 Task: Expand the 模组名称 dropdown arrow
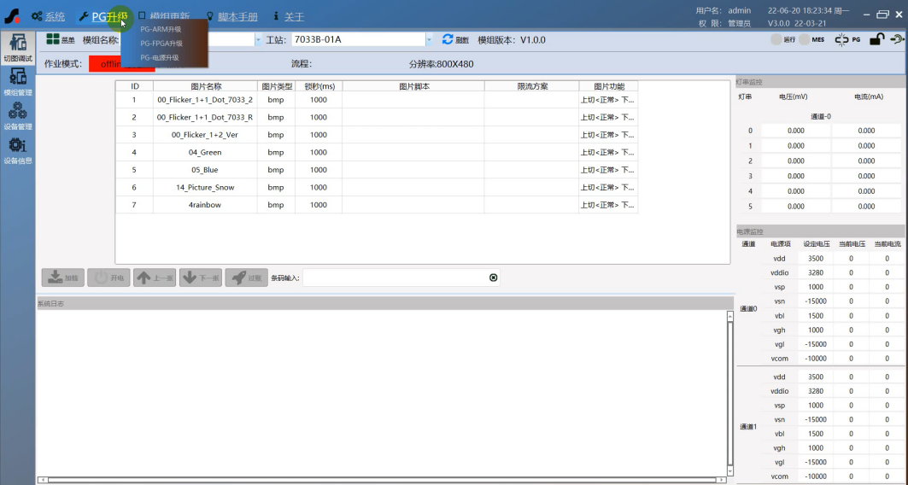[258, 40]
